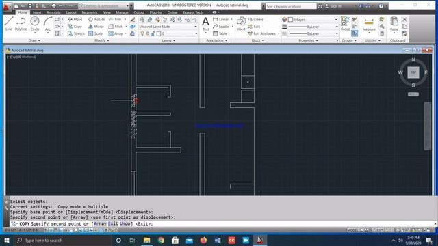This screenshot has width=438, height=246.
Task: Toggle group selection button in Groups panel
Action: [355, 33]
